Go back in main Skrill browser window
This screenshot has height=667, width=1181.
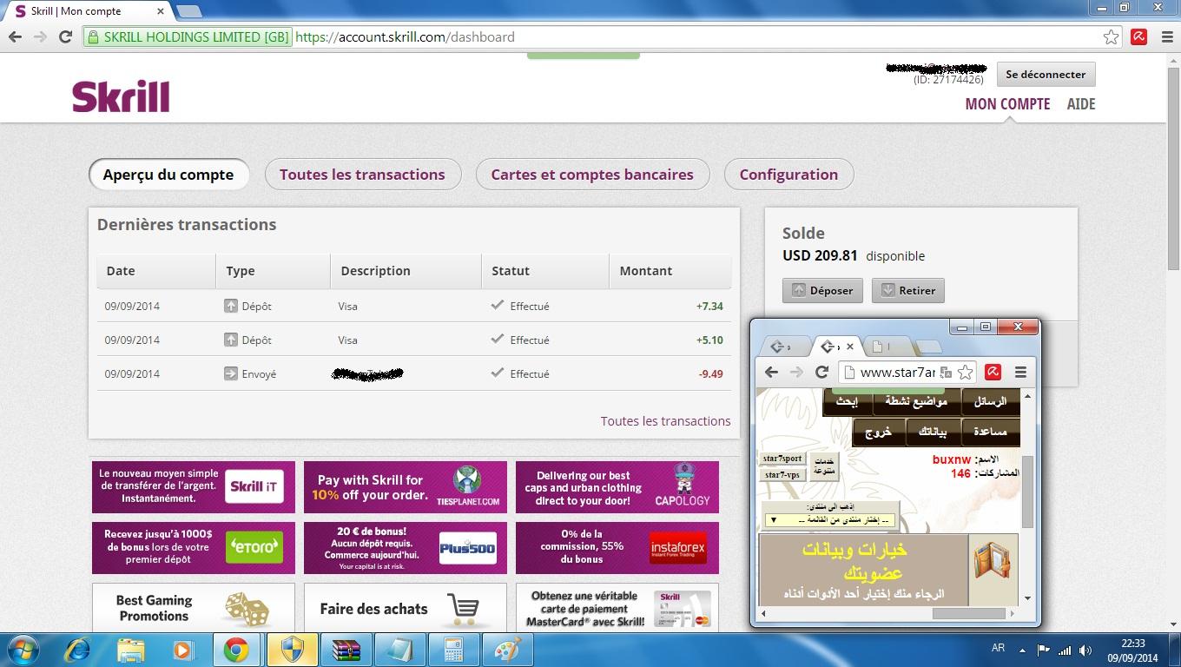[15, 36]
